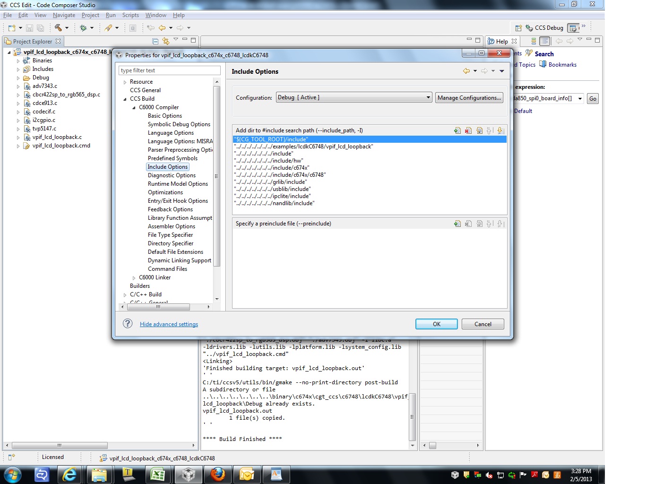Click the New icon in main toolbar

(12, 28)
